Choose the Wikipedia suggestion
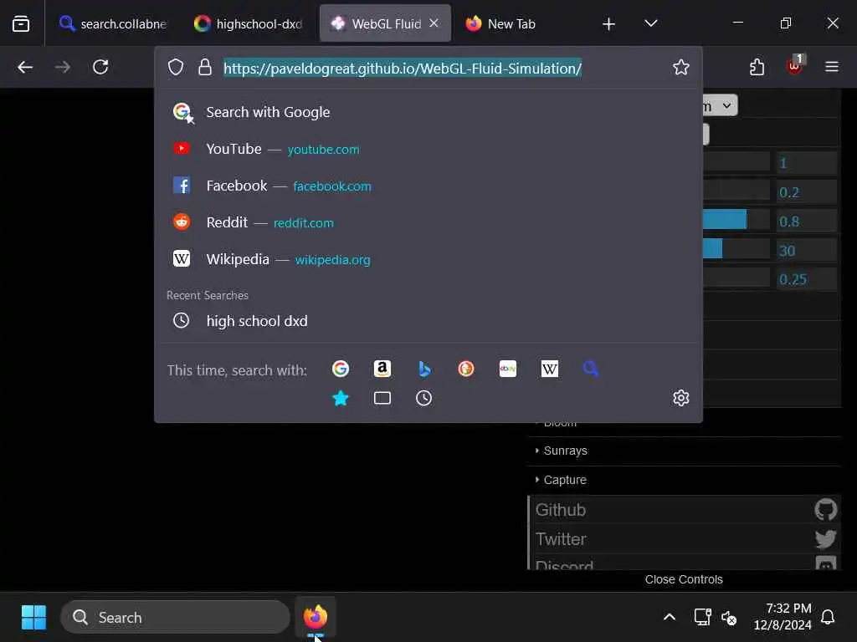 pyautogui.click(x=428, y=259)
